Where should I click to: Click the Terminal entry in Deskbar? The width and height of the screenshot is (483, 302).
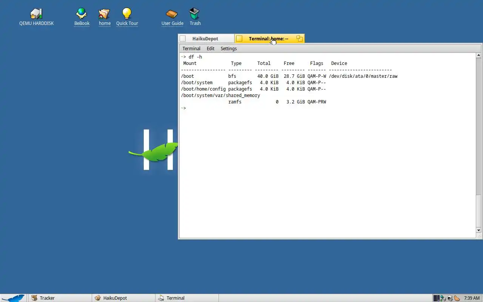coord(187,298)
